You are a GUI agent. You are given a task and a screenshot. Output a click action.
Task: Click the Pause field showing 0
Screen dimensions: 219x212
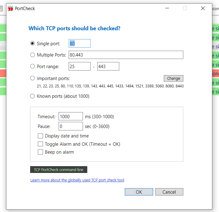(71, 126)
